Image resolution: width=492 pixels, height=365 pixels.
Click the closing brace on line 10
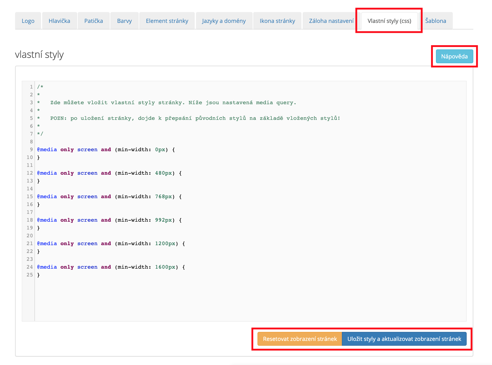pos(38,157)
